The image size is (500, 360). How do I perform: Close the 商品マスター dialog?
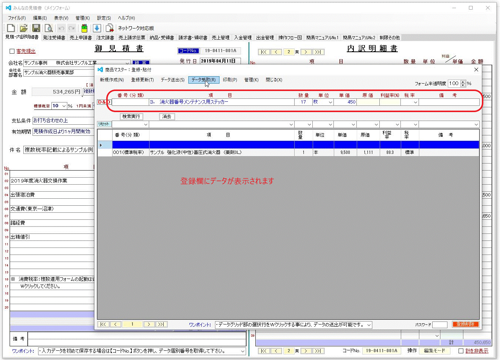476,70
